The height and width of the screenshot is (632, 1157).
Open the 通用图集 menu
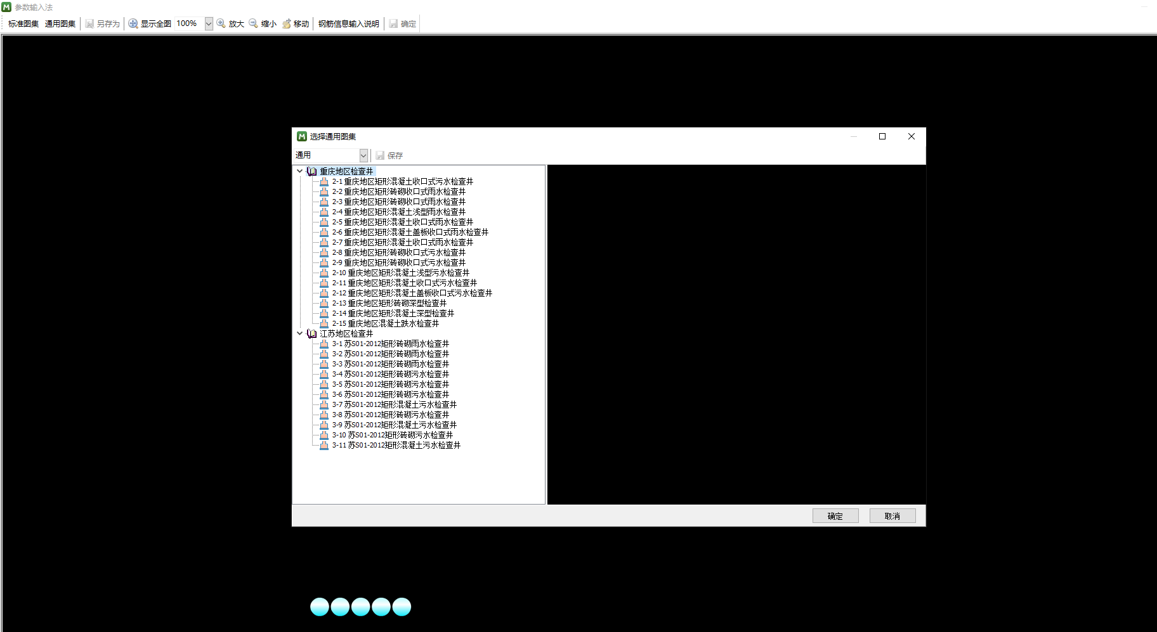tap(60, 24)
